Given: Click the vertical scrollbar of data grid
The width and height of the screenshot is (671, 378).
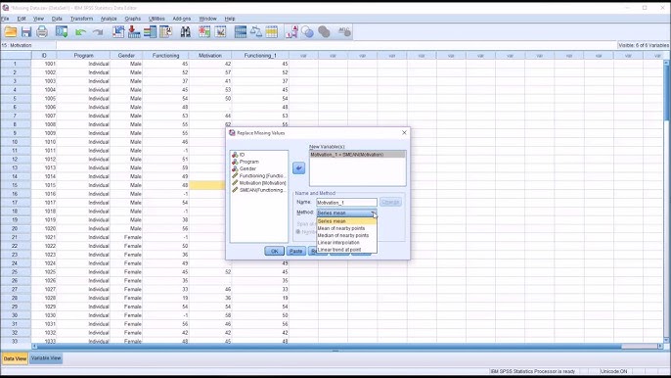Looking at the screenshot, I should [666, 201].
